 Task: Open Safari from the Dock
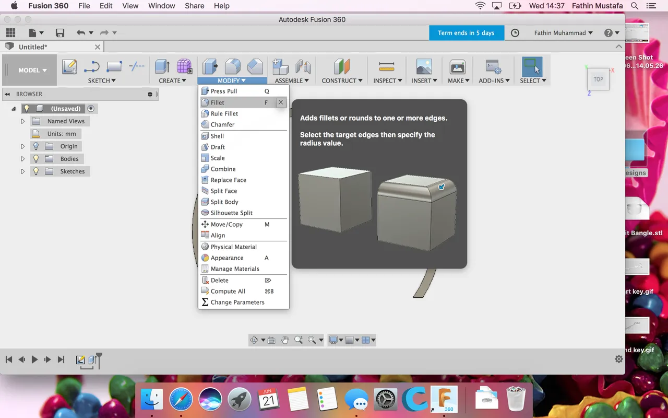(181, 400)
